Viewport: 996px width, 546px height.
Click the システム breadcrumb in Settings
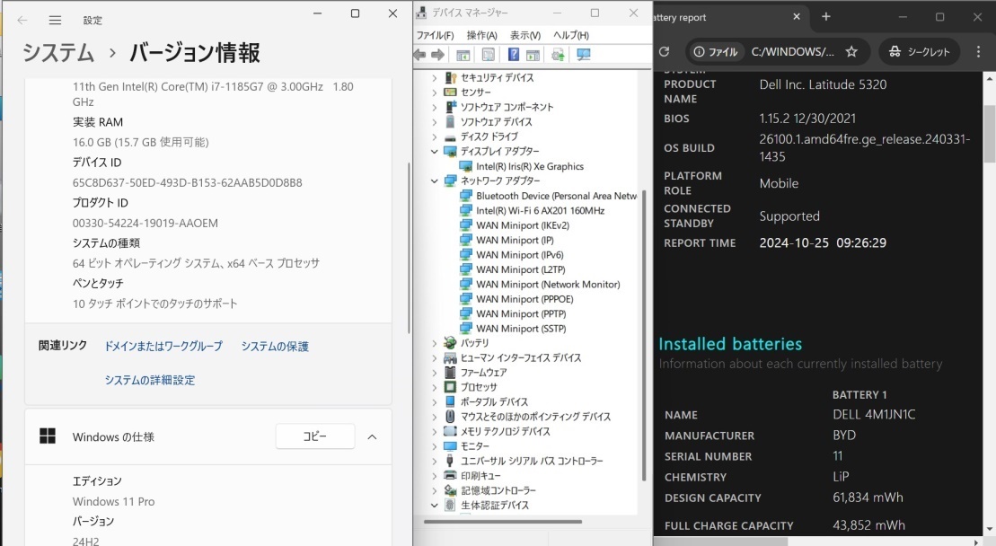pyautogui.click(x=58, y=52)
